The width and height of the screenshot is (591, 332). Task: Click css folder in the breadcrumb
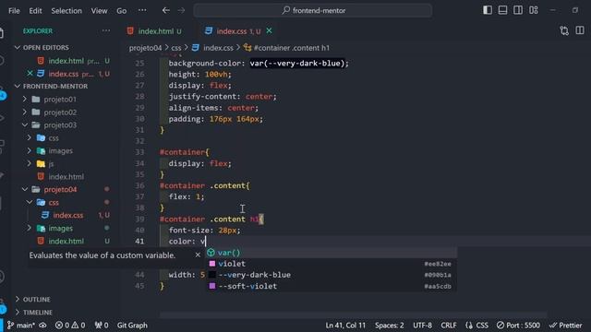tap(176, 48)
